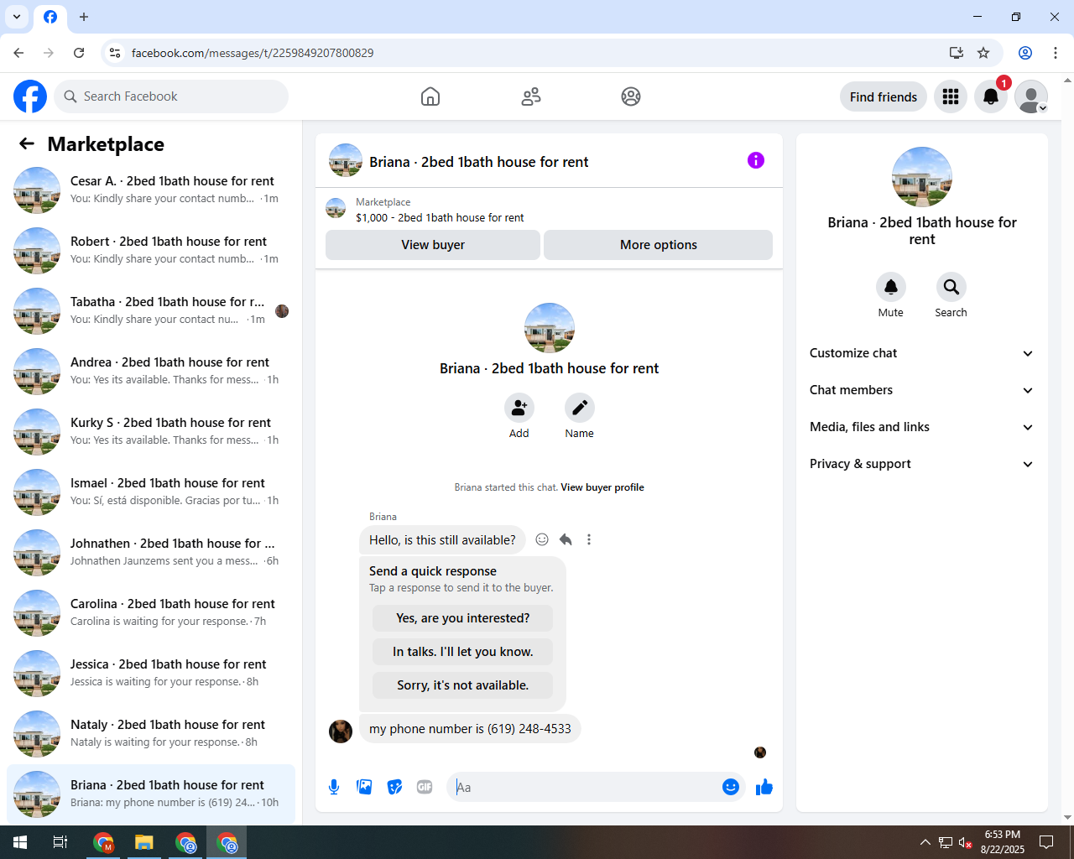Open Cesar A. conversation
Screen dimensions: 1074x859
[151, 190]
